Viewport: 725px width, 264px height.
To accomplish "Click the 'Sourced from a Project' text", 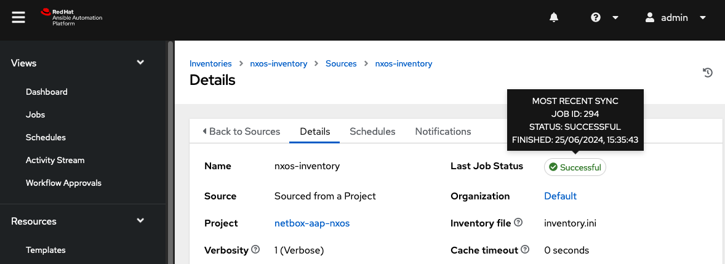I will pos(325,196).
